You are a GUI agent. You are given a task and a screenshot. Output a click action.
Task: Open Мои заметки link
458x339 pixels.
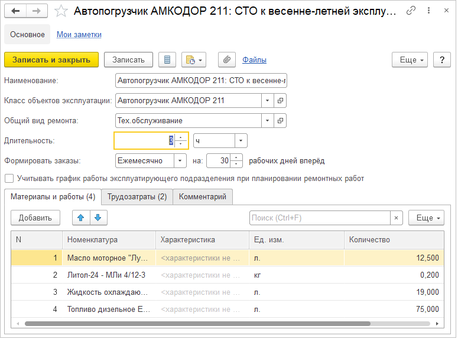tap(79, 34)
